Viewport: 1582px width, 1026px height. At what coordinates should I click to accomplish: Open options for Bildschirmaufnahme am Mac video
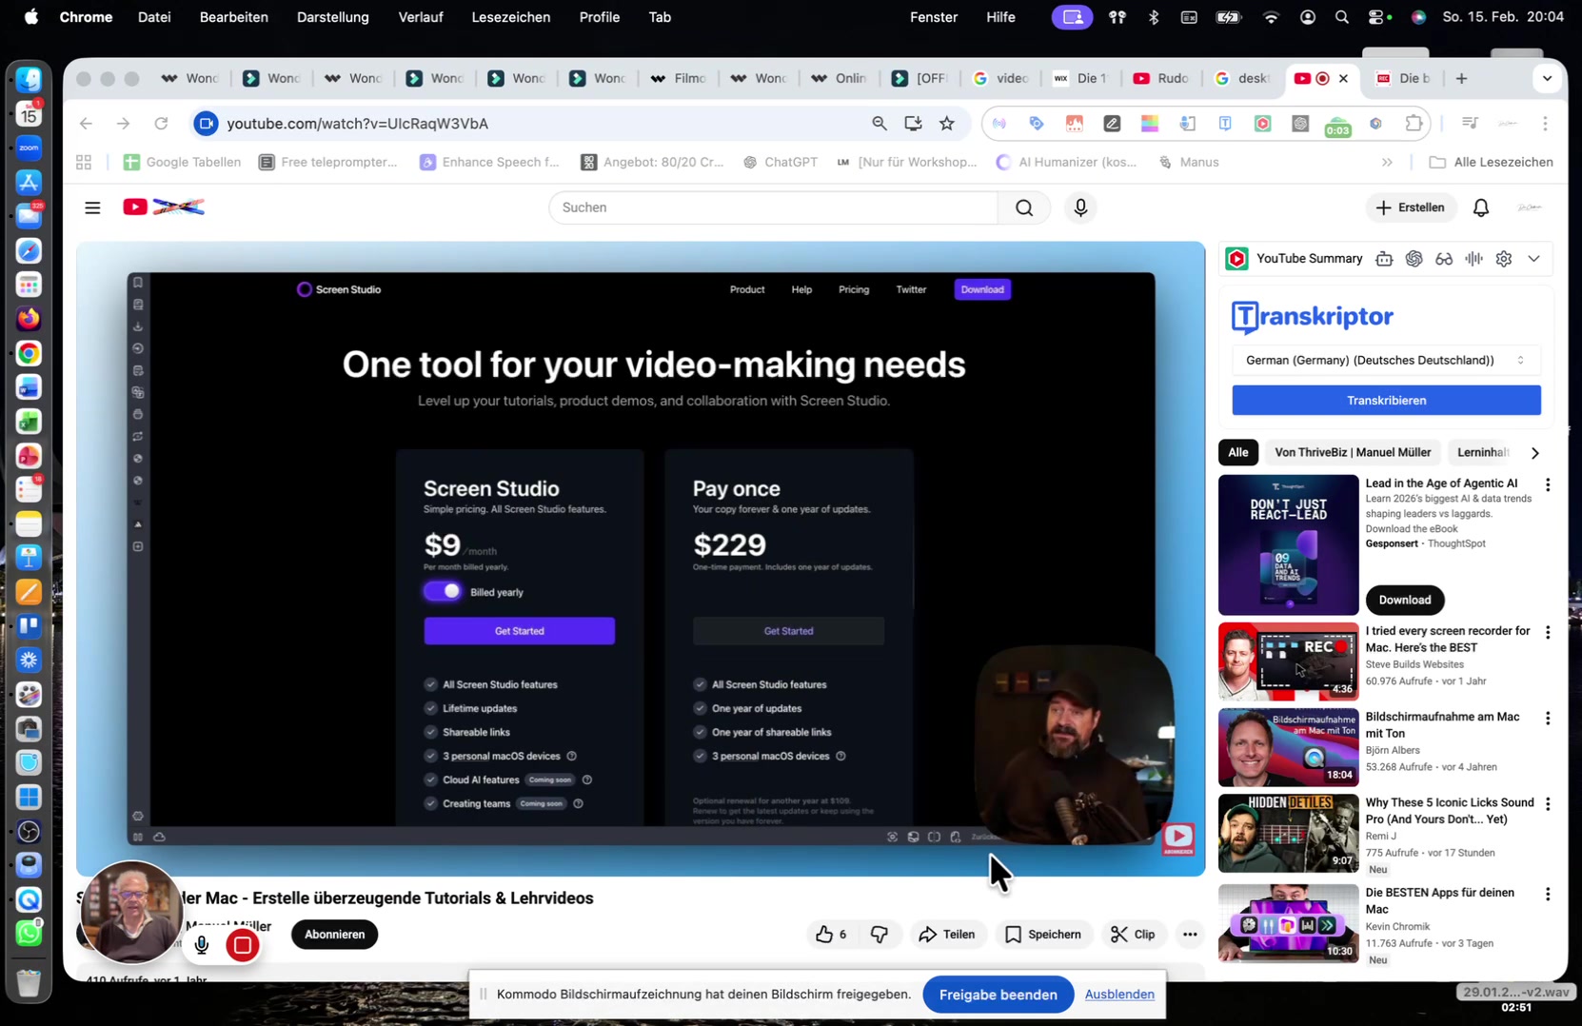click(1548, 719)
